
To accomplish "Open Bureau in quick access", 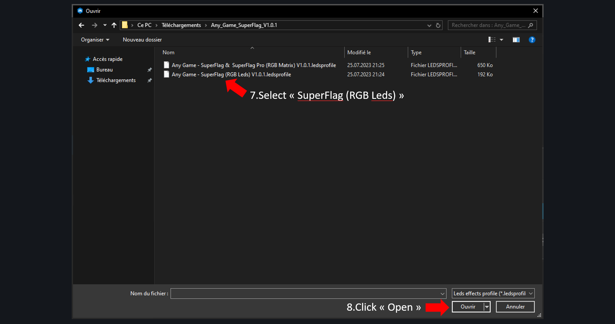I will pyautogui.click(x=104, y=70).
